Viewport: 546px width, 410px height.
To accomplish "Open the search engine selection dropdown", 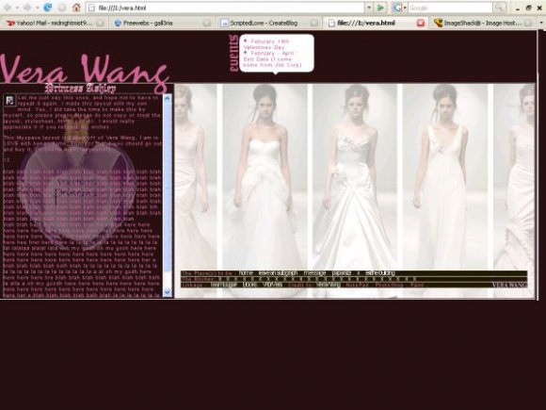I will tap(405, 8).
